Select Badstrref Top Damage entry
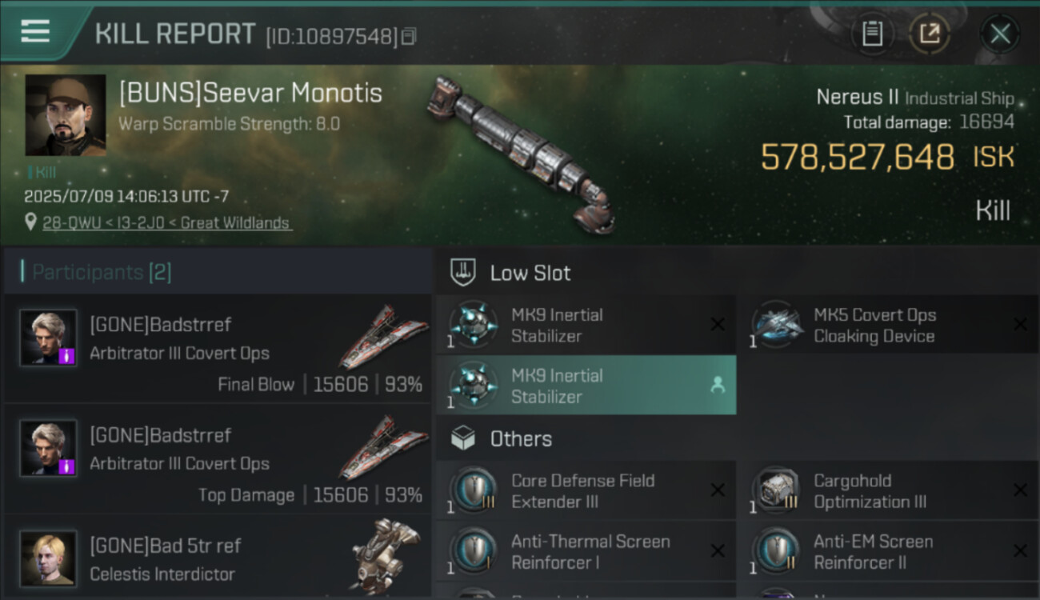1040x600 pixels. pos(218,459)
